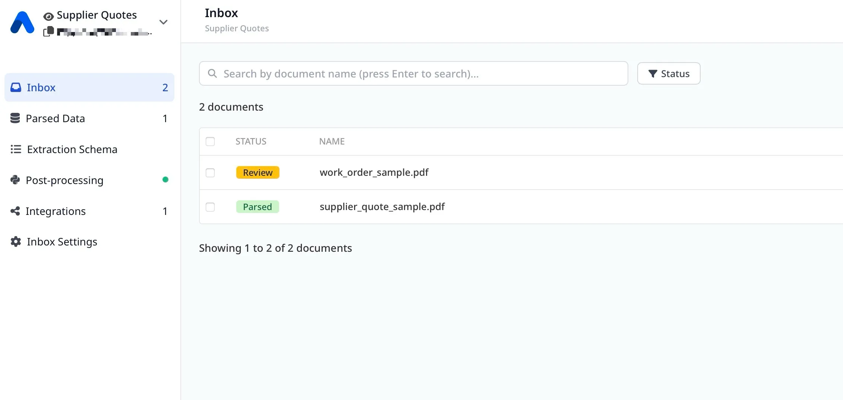
Task: Toggle the select-all documents checkbox
Action: point(210,142)
